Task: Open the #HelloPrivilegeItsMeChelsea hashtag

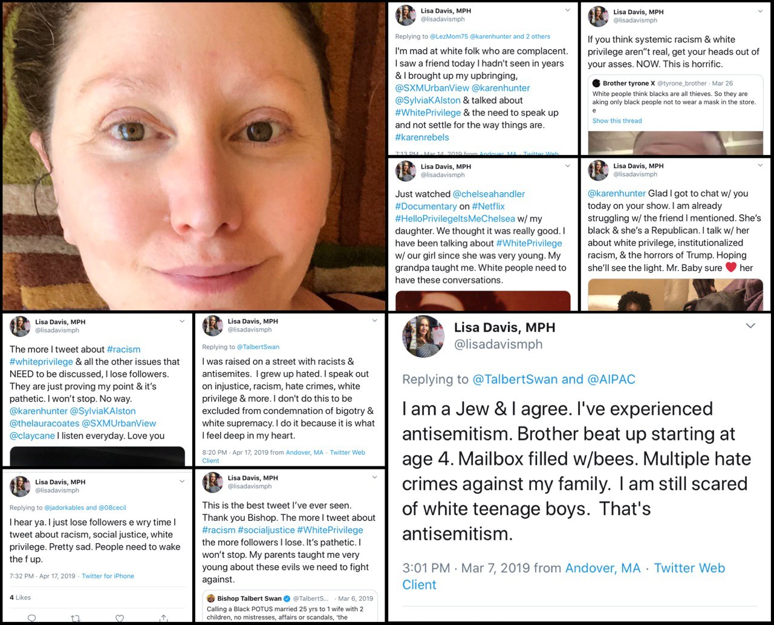Action: coord(455,218)
